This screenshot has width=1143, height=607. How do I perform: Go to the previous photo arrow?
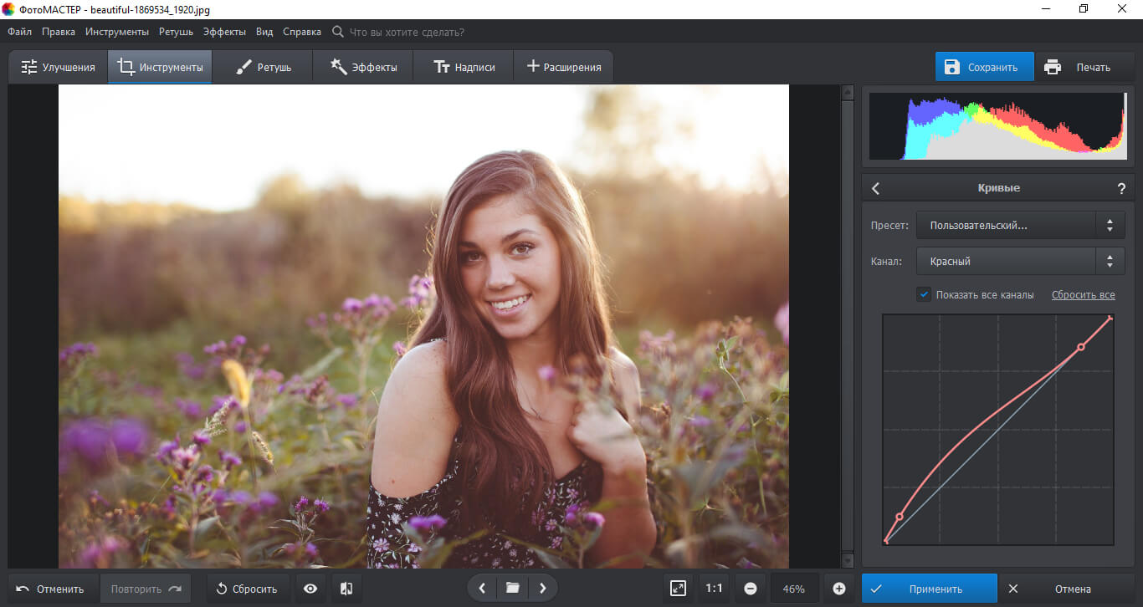482,589
